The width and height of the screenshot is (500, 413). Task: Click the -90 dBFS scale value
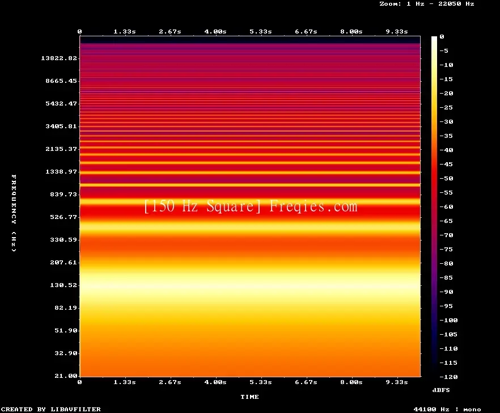point(446,292)
